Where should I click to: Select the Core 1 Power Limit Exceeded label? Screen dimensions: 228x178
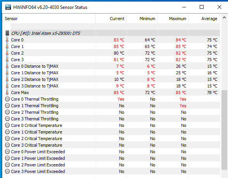(38, 158)
